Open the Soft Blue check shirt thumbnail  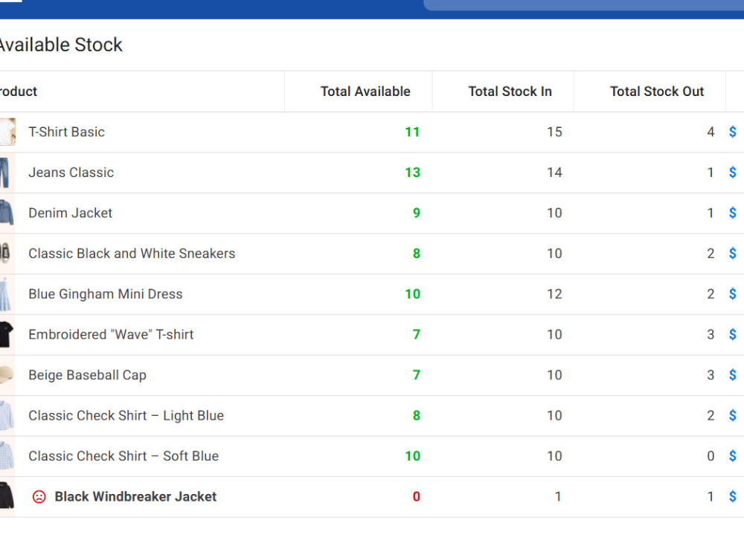click(7, 456)
